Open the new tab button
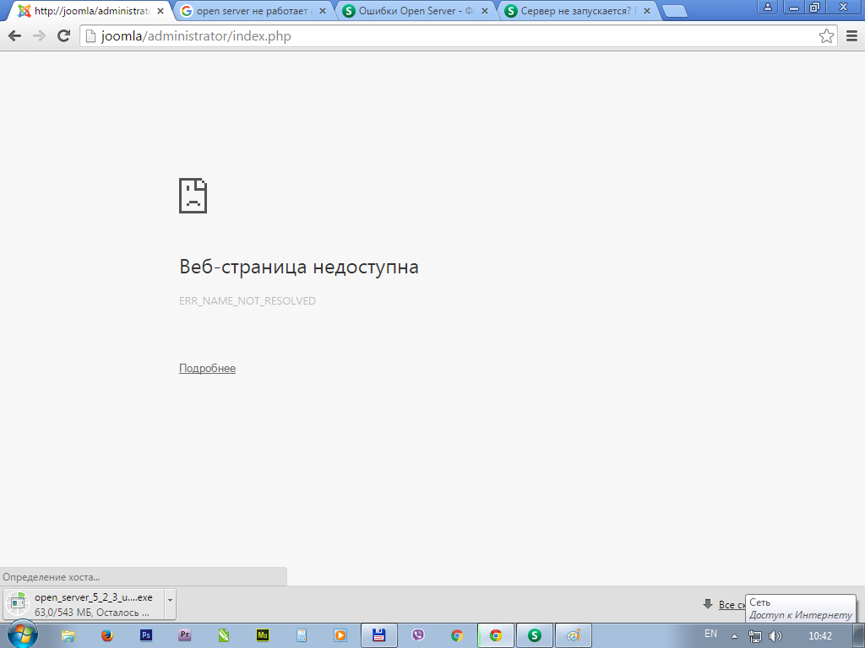 (x=673, y=12)
